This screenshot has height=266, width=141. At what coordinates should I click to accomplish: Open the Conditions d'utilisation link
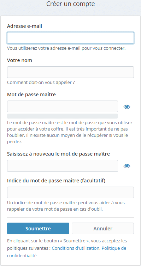click(x=75, y=248)
